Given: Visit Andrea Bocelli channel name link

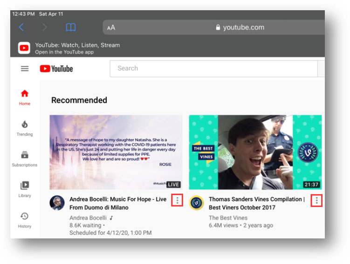Looking at the screenshot, I should click(x=88, y=218).
